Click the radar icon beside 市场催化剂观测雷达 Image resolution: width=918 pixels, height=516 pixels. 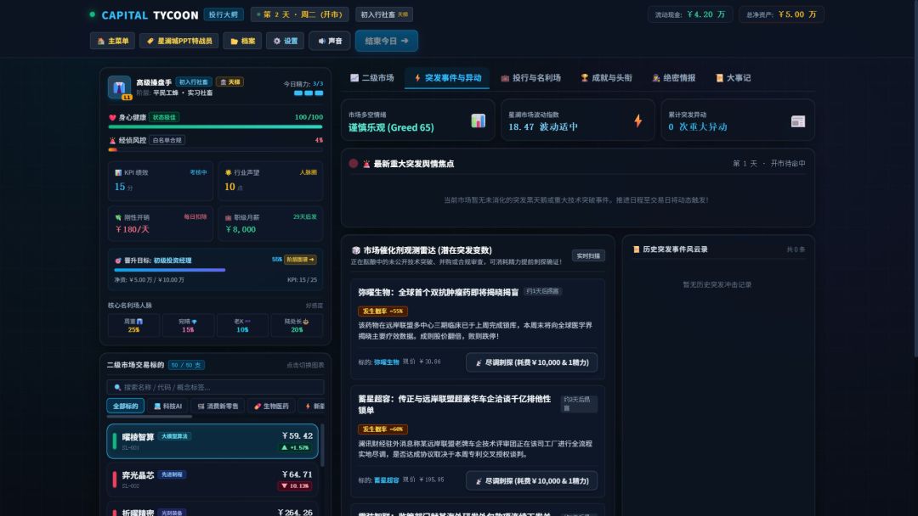coord(355,250)
